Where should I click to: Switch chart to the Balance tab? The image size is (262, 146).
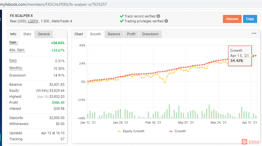tap(114, 34)
